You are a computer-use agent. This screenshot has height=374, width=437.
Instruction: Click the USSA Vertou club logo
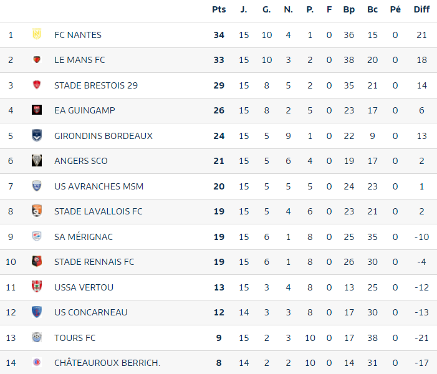coord(37,287)
